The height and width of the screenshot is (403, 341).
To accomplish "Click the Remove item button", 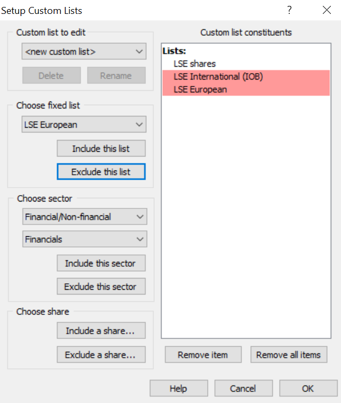I will click(203, 355).
